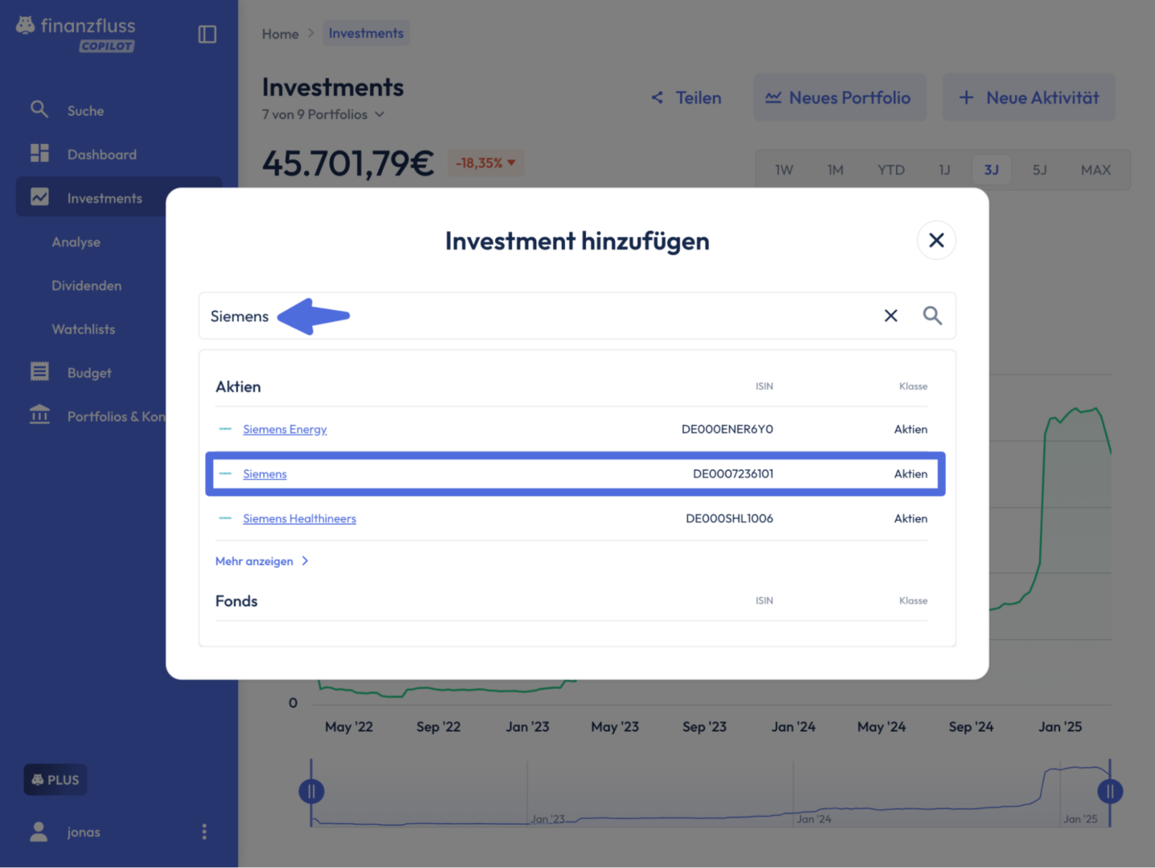
Task: Click the search magnifier in dialog
Action: pos(932,316)
